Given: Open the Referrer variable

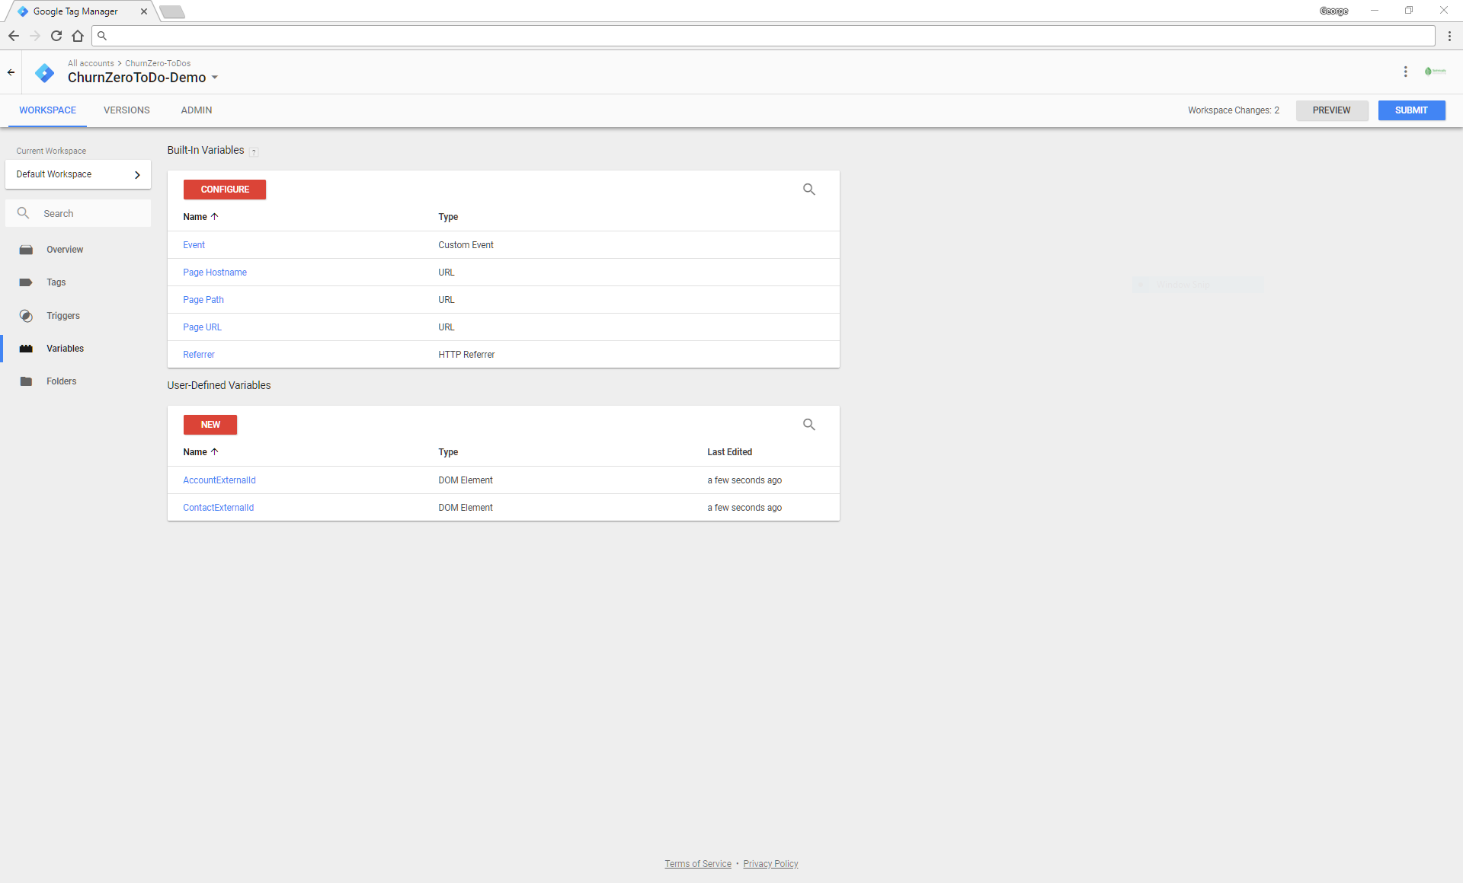Looking at the screenshot, I should 199,355.
